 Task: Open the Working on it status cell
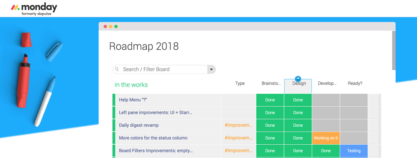click(326, 138)
